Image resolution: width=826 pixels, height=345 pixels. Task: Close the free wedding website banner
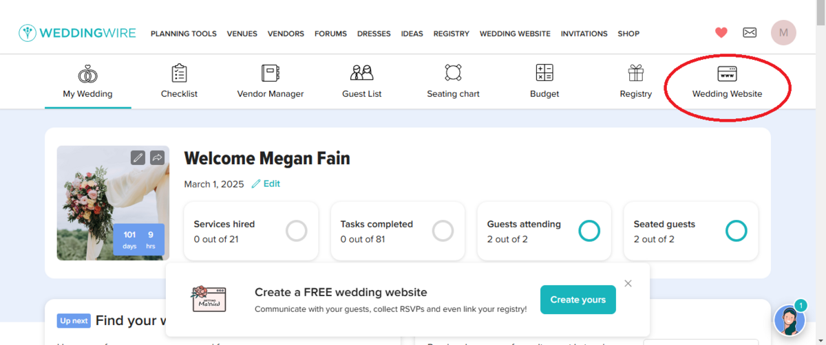pyautogui.click(x=628, y=283)
